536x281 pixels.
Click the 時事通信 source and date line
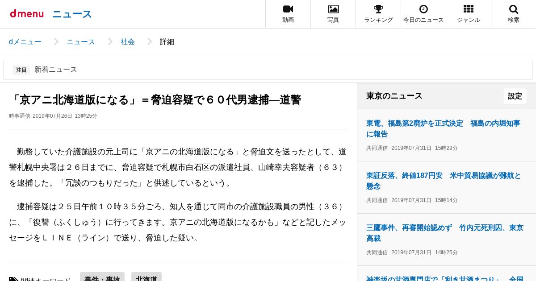[x=53, y=116]
